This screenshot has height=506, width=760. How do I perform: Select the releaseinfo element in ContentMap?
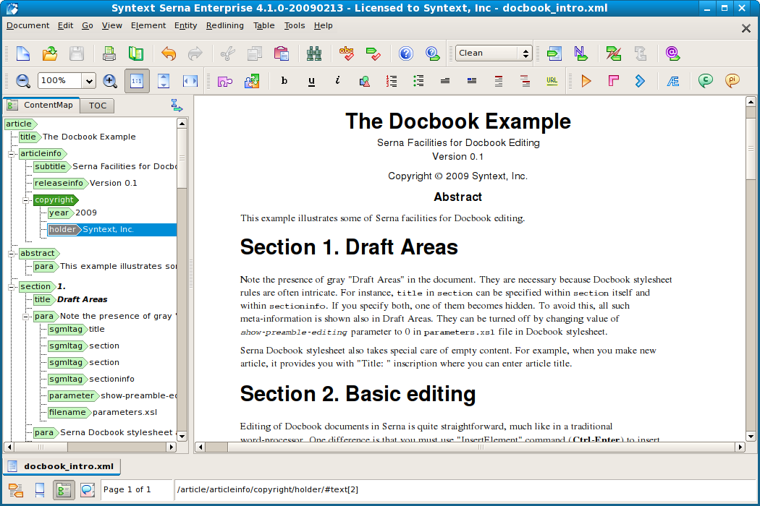tap(59, 183)
